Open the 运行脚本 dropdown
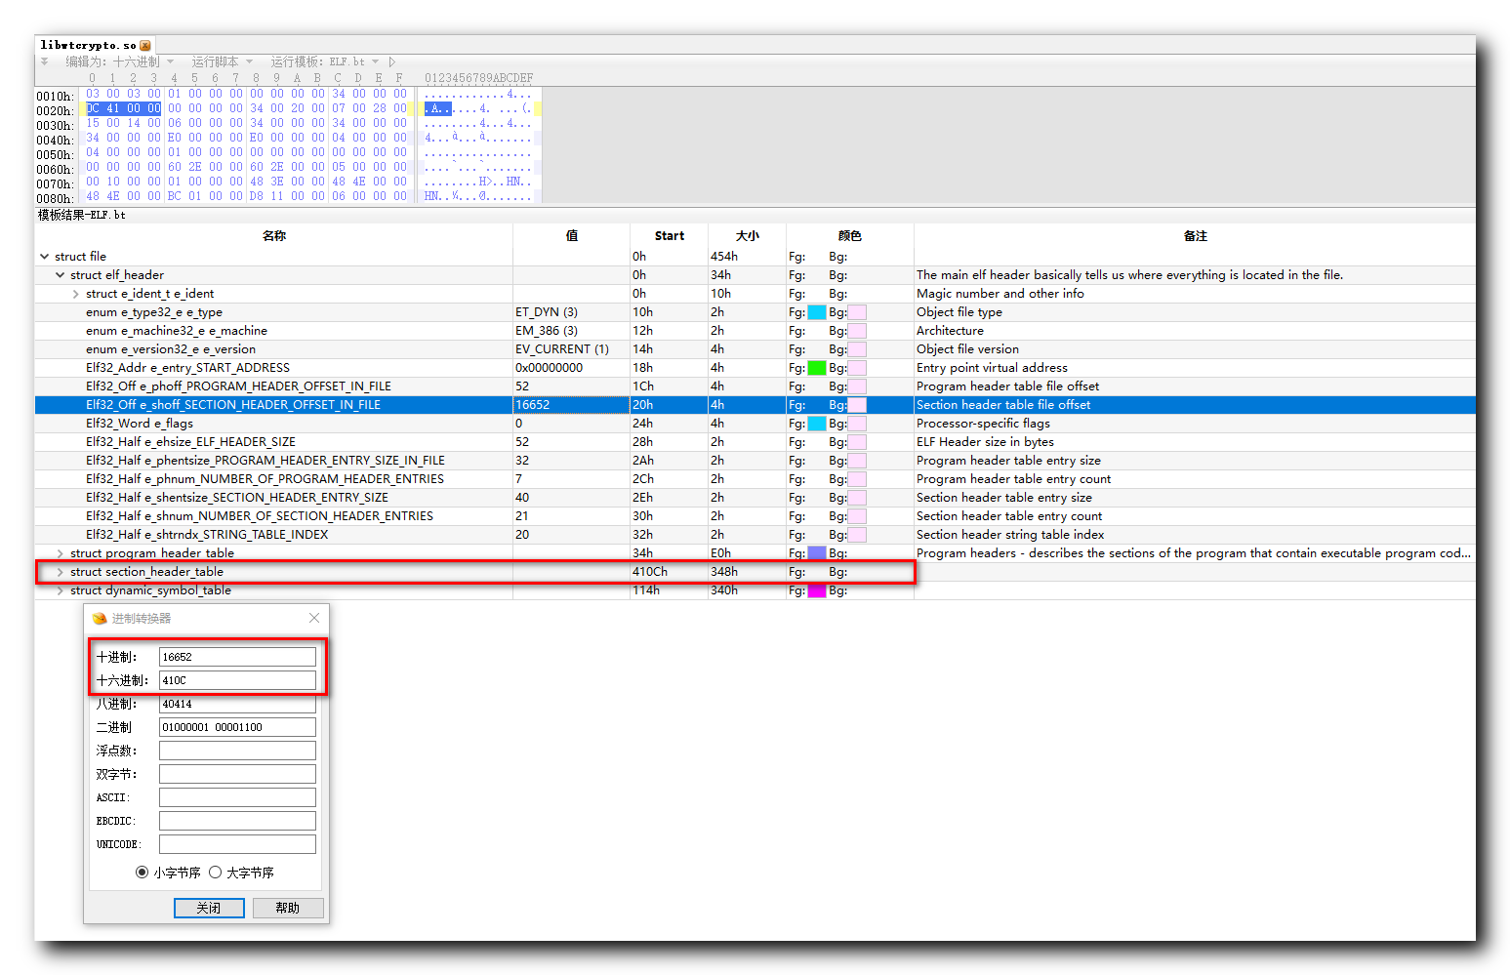 pos(222,61)
